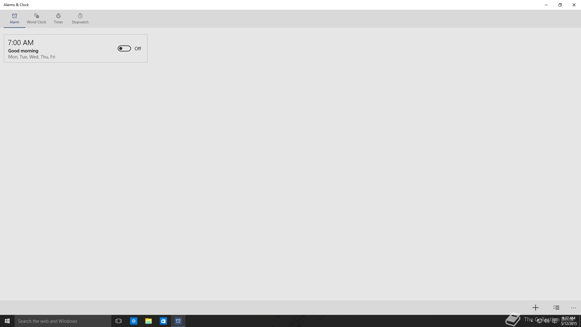This screenshot has height=327, width=581.
Task: Open File Explorer from taskbar
Action: 148,321
